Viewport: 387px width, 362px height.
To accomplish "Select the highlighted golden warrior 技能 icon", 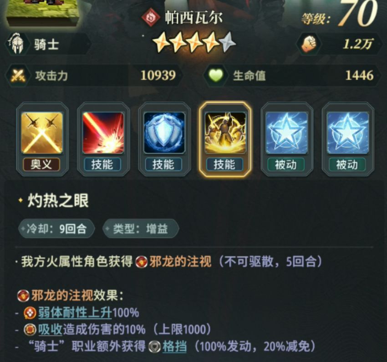I will click(225, 133).
